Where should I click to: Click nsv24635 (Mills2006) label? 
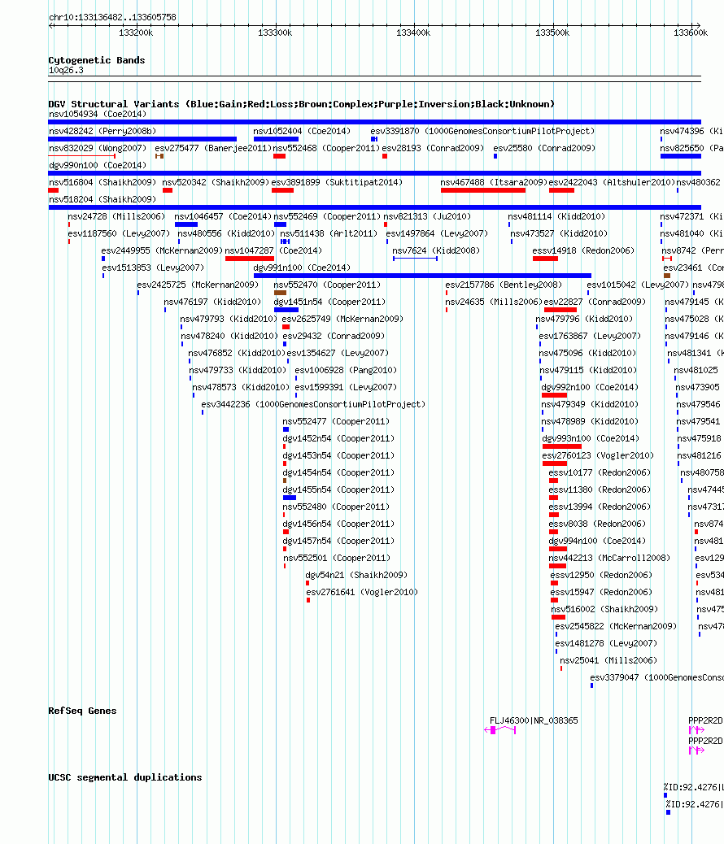click(x=494, y=302)
